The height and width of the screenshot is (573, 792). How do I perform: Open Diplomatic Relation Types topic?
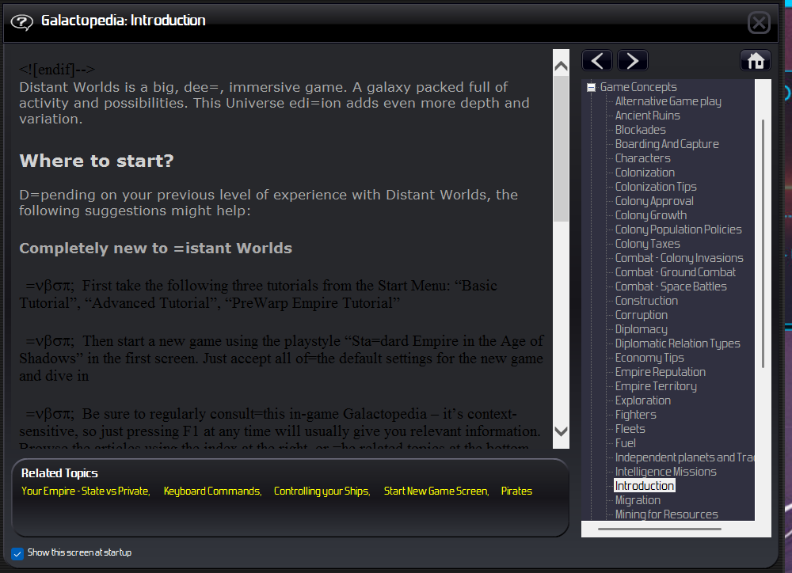(677, 343)
